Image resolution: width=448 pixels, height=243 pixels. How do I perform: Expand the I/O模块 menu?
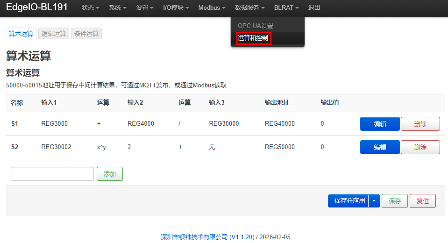click(x=176, y=8)
